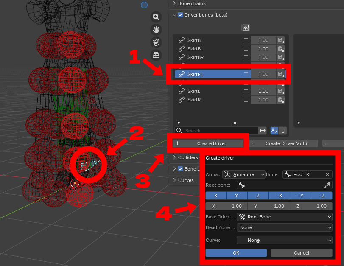Tick the SkirtR row checkbox
Viewport: 344px width, 266px height.
[246, 100]
